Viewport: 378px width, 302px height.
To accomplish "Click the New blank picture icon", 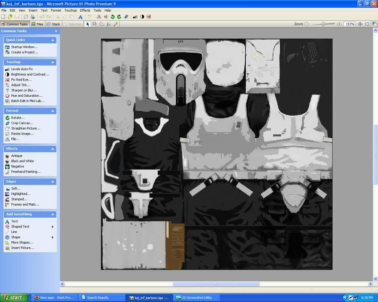I will pyautogui.click(x=3, y=17).
